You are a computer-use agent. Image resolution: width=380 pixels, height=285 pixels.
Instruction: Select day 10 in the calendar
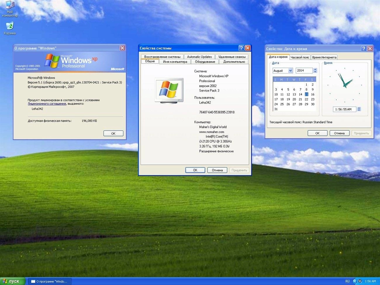(x=276, y=94)
